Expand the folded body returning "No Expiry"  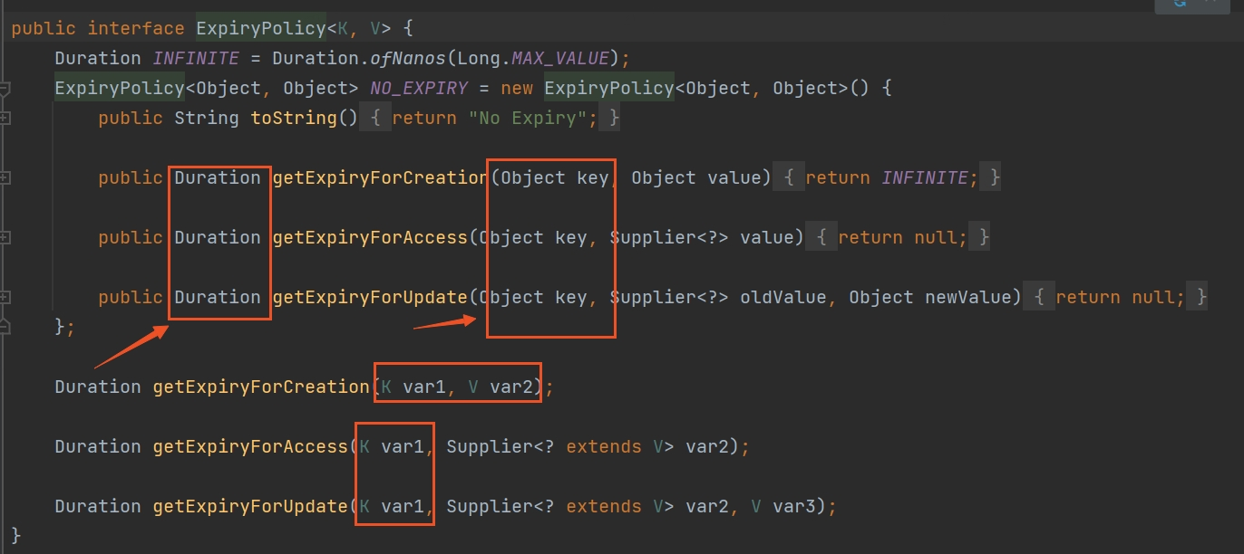click(491, 119)
